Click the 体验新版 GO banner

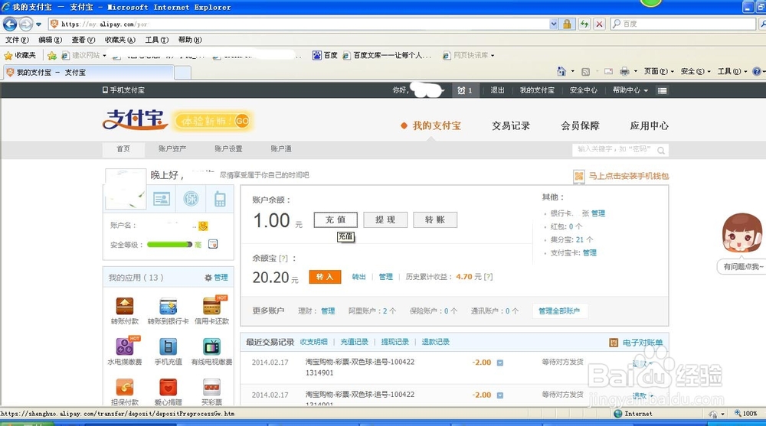212,121
